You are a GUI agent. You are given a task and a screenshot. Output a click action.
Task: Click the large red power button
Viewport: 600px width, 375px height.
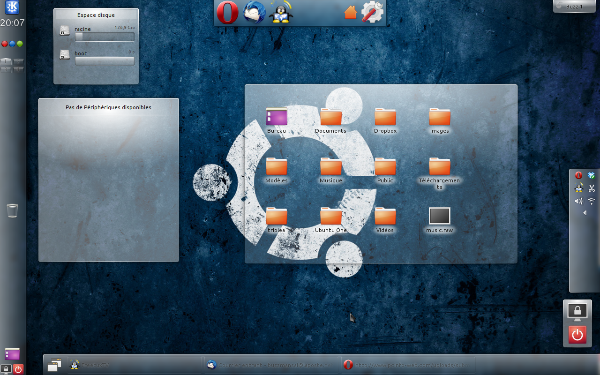pyautogui.click(x=577, y=335)
